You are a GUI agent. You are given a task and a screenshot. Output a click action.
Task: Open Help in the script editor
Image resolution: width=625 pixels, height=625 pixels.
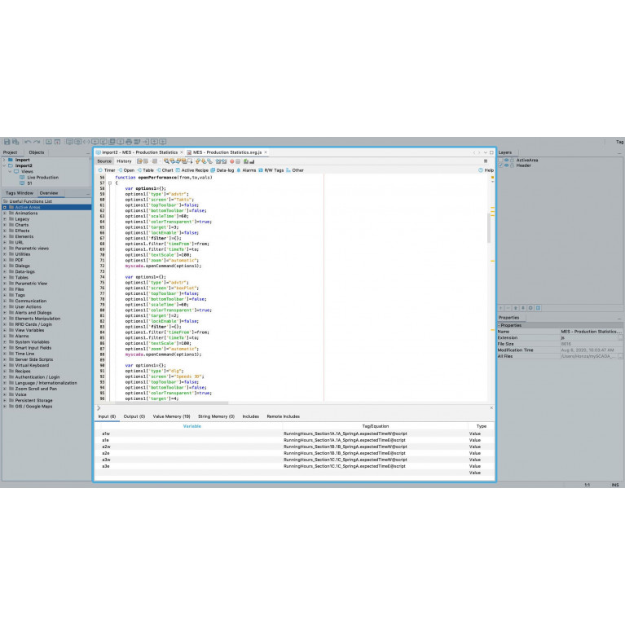486,170
